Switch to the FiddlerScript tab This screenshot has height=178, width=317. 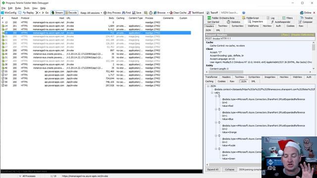tap(250, 18)
